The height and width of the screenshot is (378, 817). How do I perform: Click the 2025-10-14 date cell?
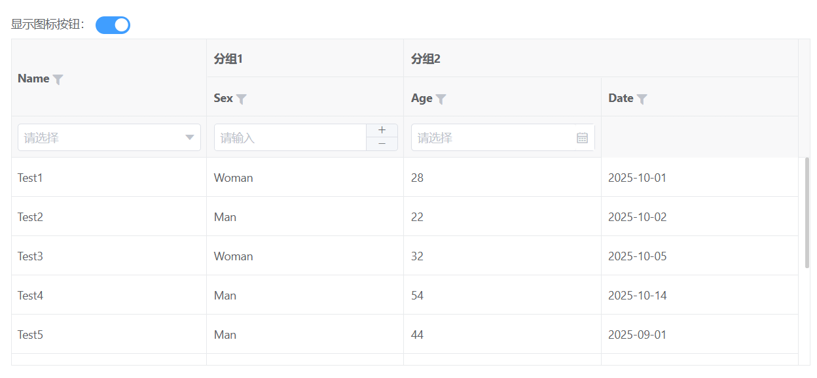click(x=637, y=296)
